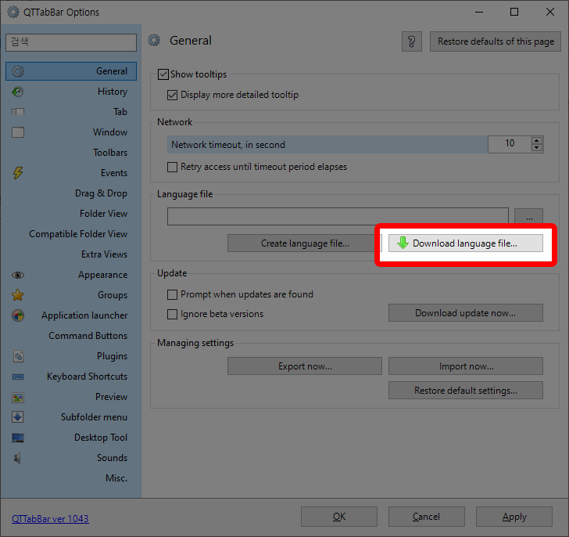Viewport: 569px width, 537px height.
Task: Select Folder View in sidebar
Action: coord(71,214)
